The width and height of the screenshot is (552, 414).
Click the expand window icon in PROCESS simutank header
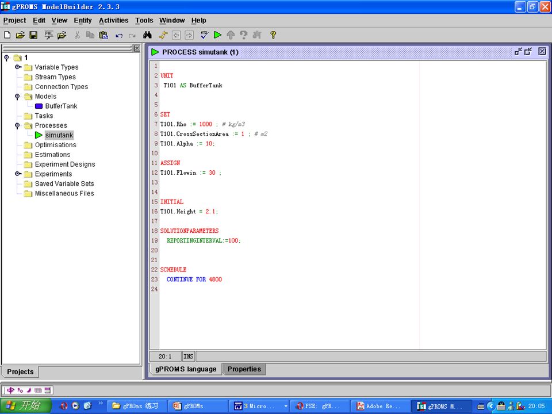click(528, 51)
